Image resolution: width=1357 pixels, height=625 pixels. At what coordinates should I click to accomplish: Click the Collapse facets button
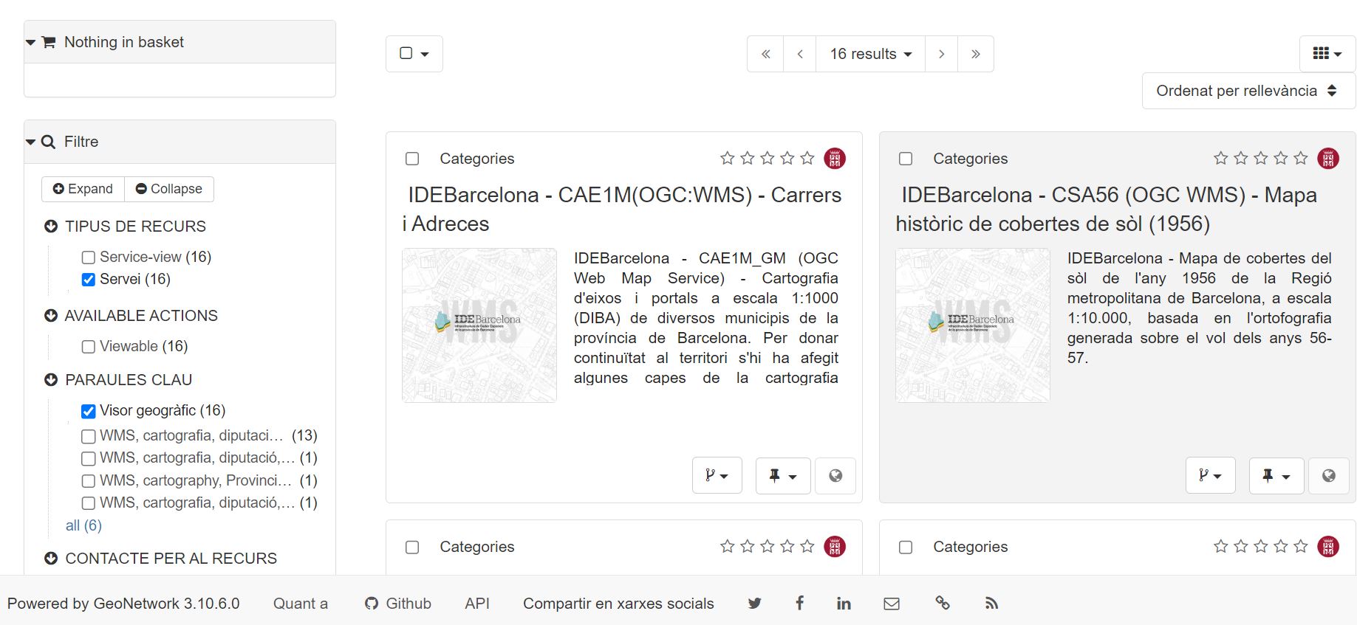pos(169,189)
